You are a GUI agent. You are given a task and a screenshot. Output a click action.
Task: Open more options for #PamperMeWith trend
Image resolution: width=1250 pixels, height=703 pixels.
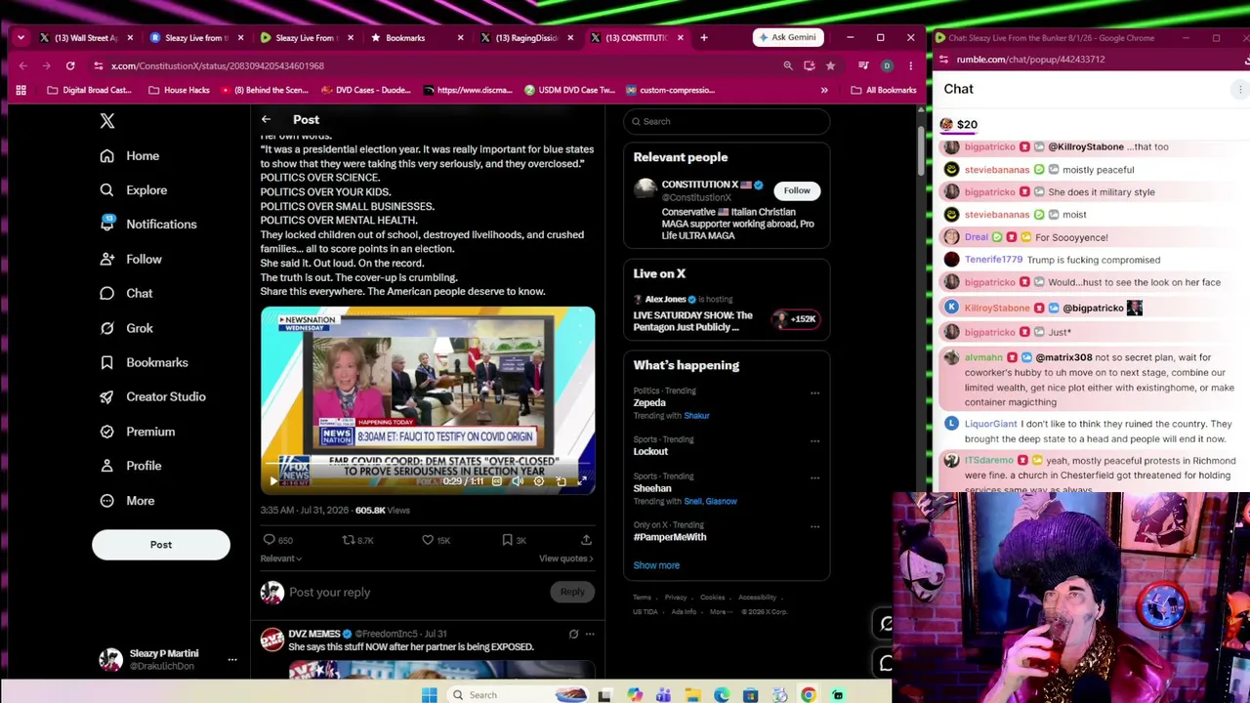pyautogui.click(x=814, y=527)
